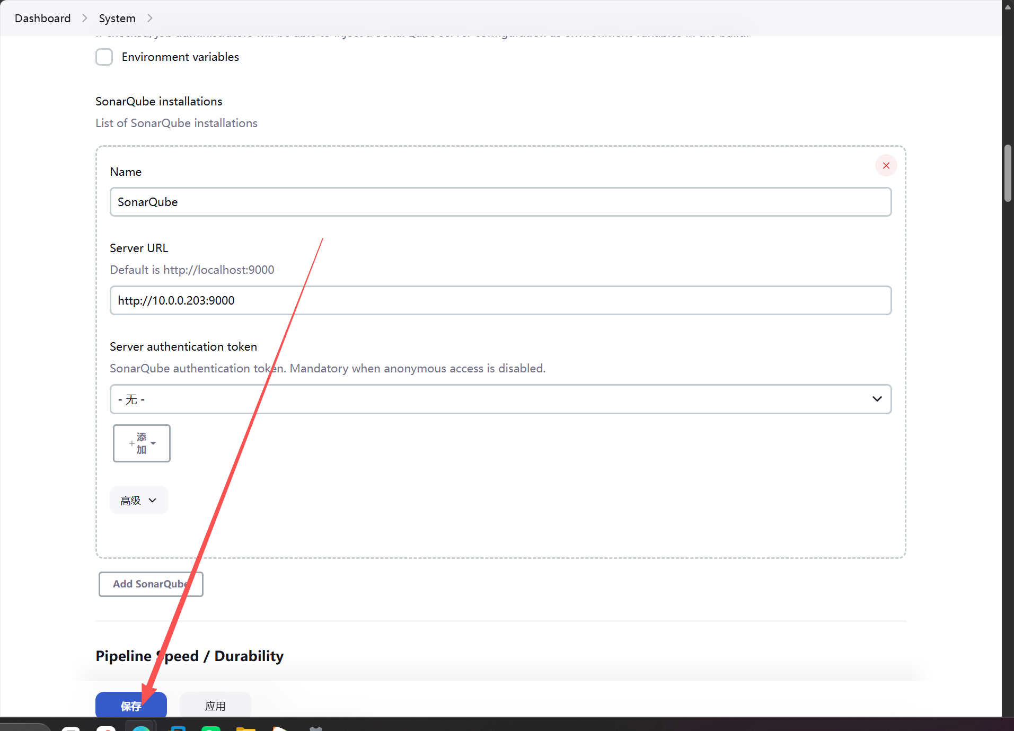Focus the Name field containing SonarQube
This screenshot has height=731, width=1014.
coord(500,202)
